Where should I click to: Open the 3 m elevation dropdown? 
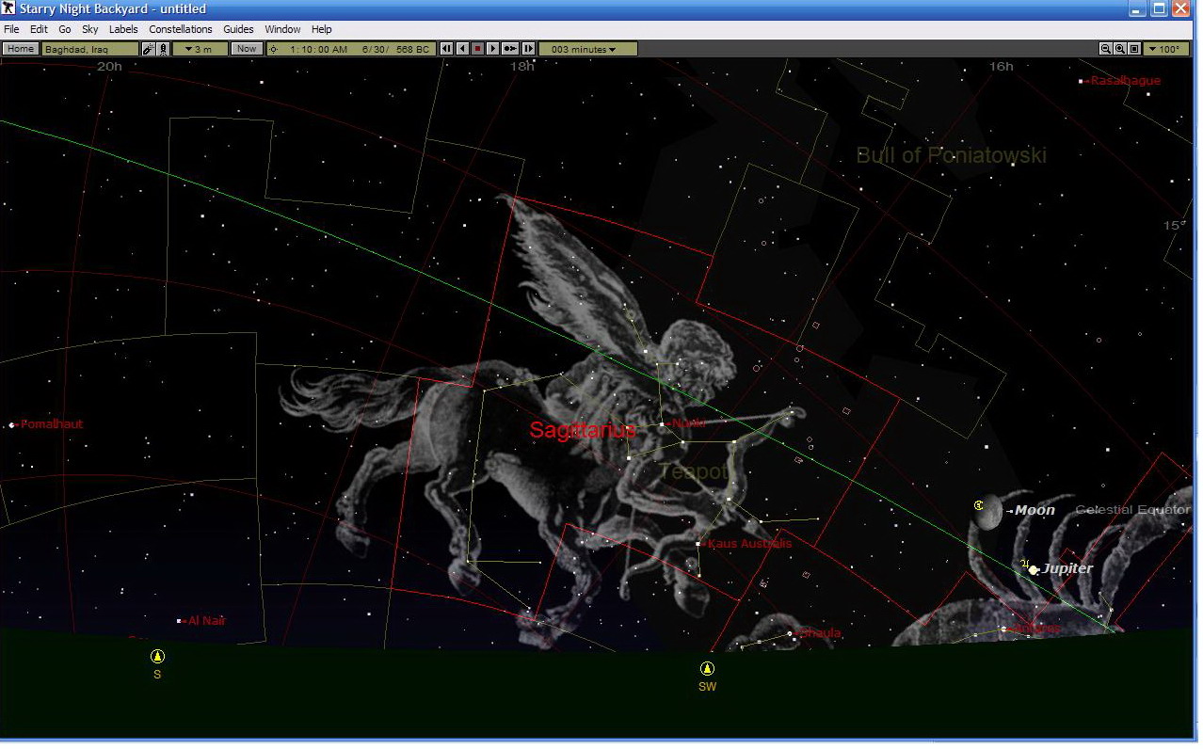(x=200, y=49)
